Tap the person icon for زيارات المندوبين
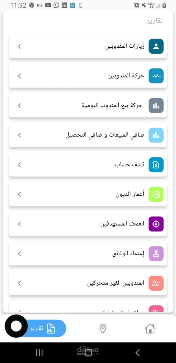This screenshot has height=363, width=176. click(156, 47)
